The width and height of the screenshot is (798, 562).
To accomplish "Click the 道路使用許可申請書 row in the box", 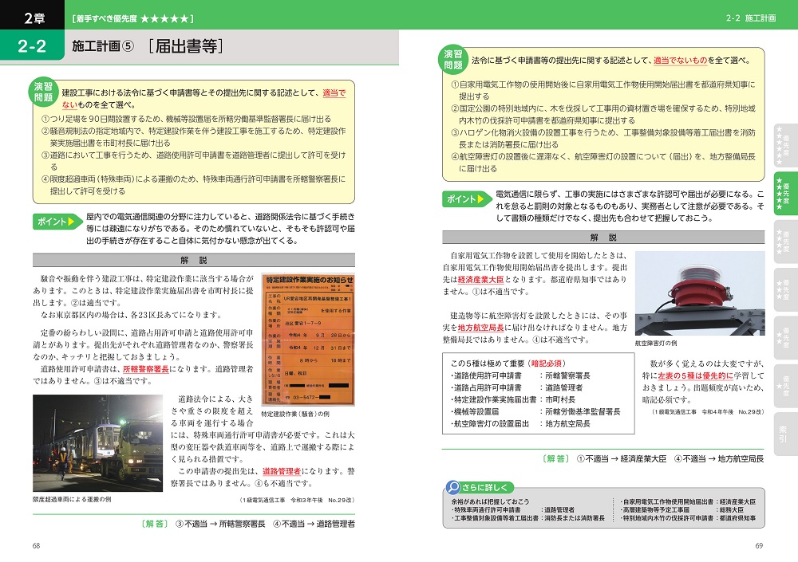I will coord(520,375).
